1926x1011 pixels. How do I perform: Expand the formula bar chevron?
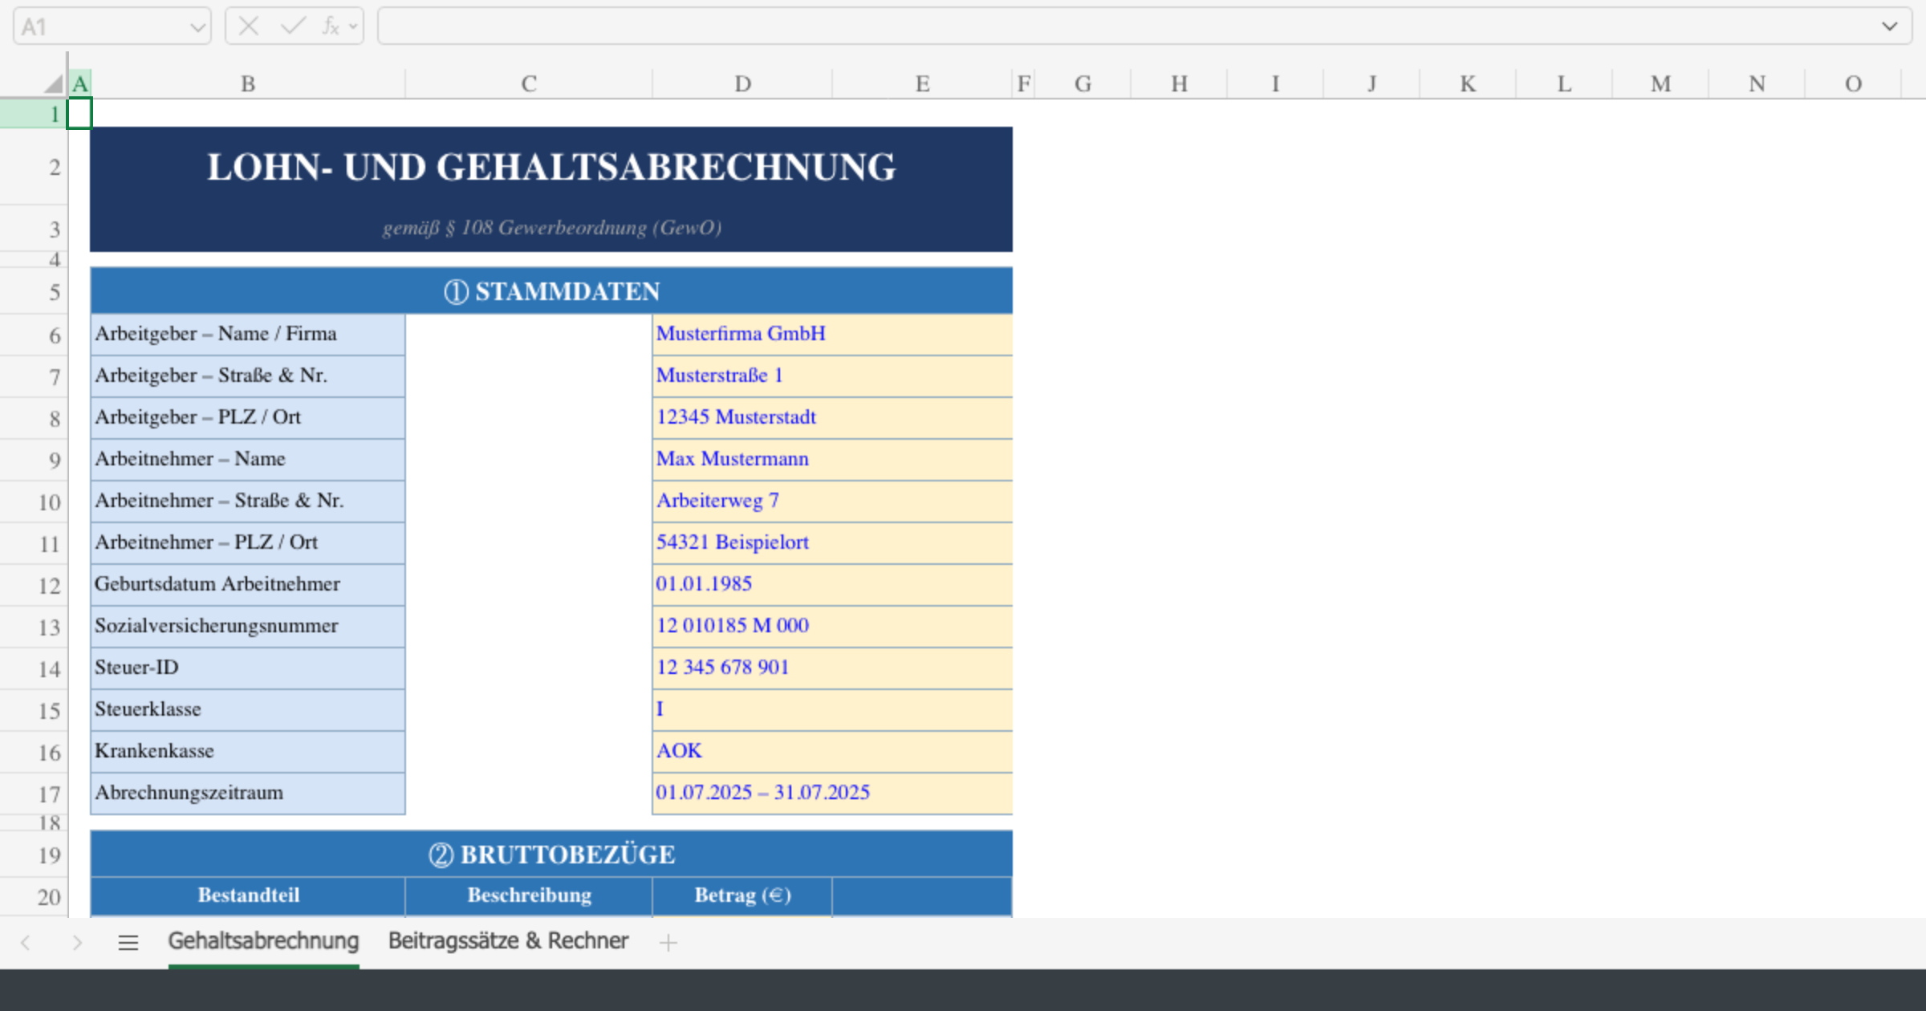[x=1889, y=26]
